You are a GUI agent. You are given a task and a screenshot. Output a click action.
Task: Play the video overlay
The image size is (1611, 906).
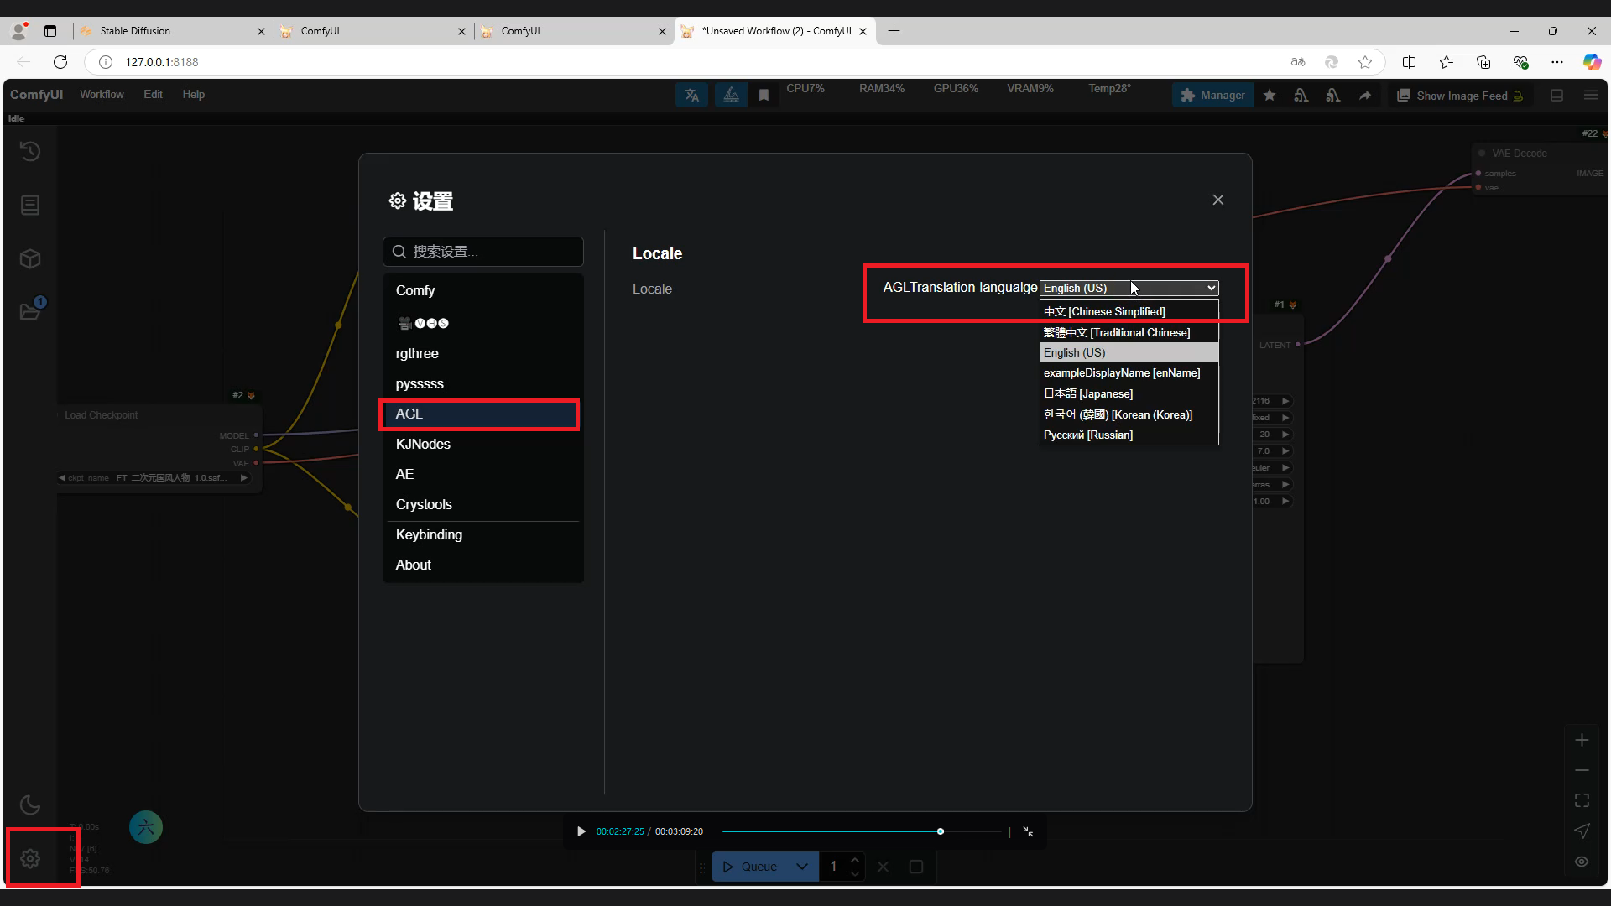click(x=581, y=832)
